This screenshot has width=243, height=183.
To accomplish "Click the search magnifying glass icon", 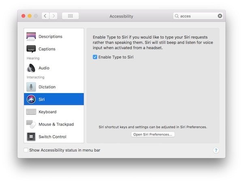I will tap(177, 16).
